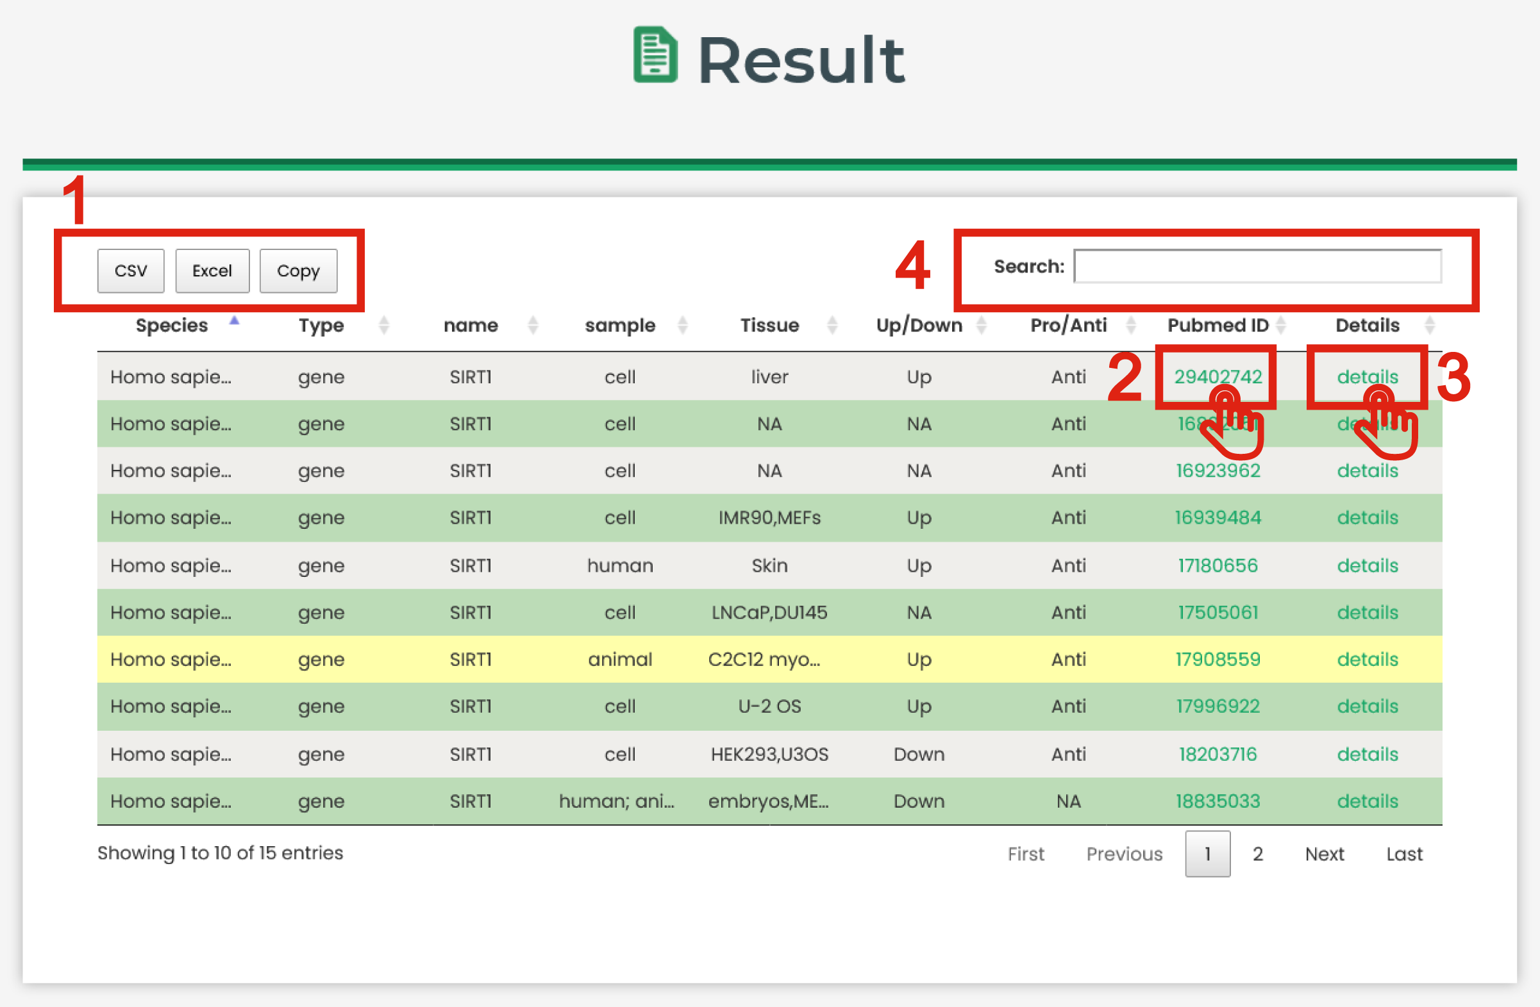Screen dimensions: 1540x1007
Task: Click the green Result document icon
Action: pos(655,55)
